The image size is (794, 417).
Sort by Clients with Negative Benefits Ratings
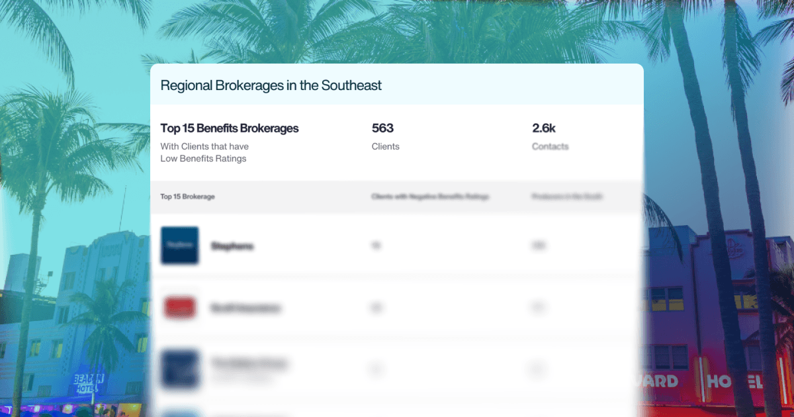pos(431,197)
